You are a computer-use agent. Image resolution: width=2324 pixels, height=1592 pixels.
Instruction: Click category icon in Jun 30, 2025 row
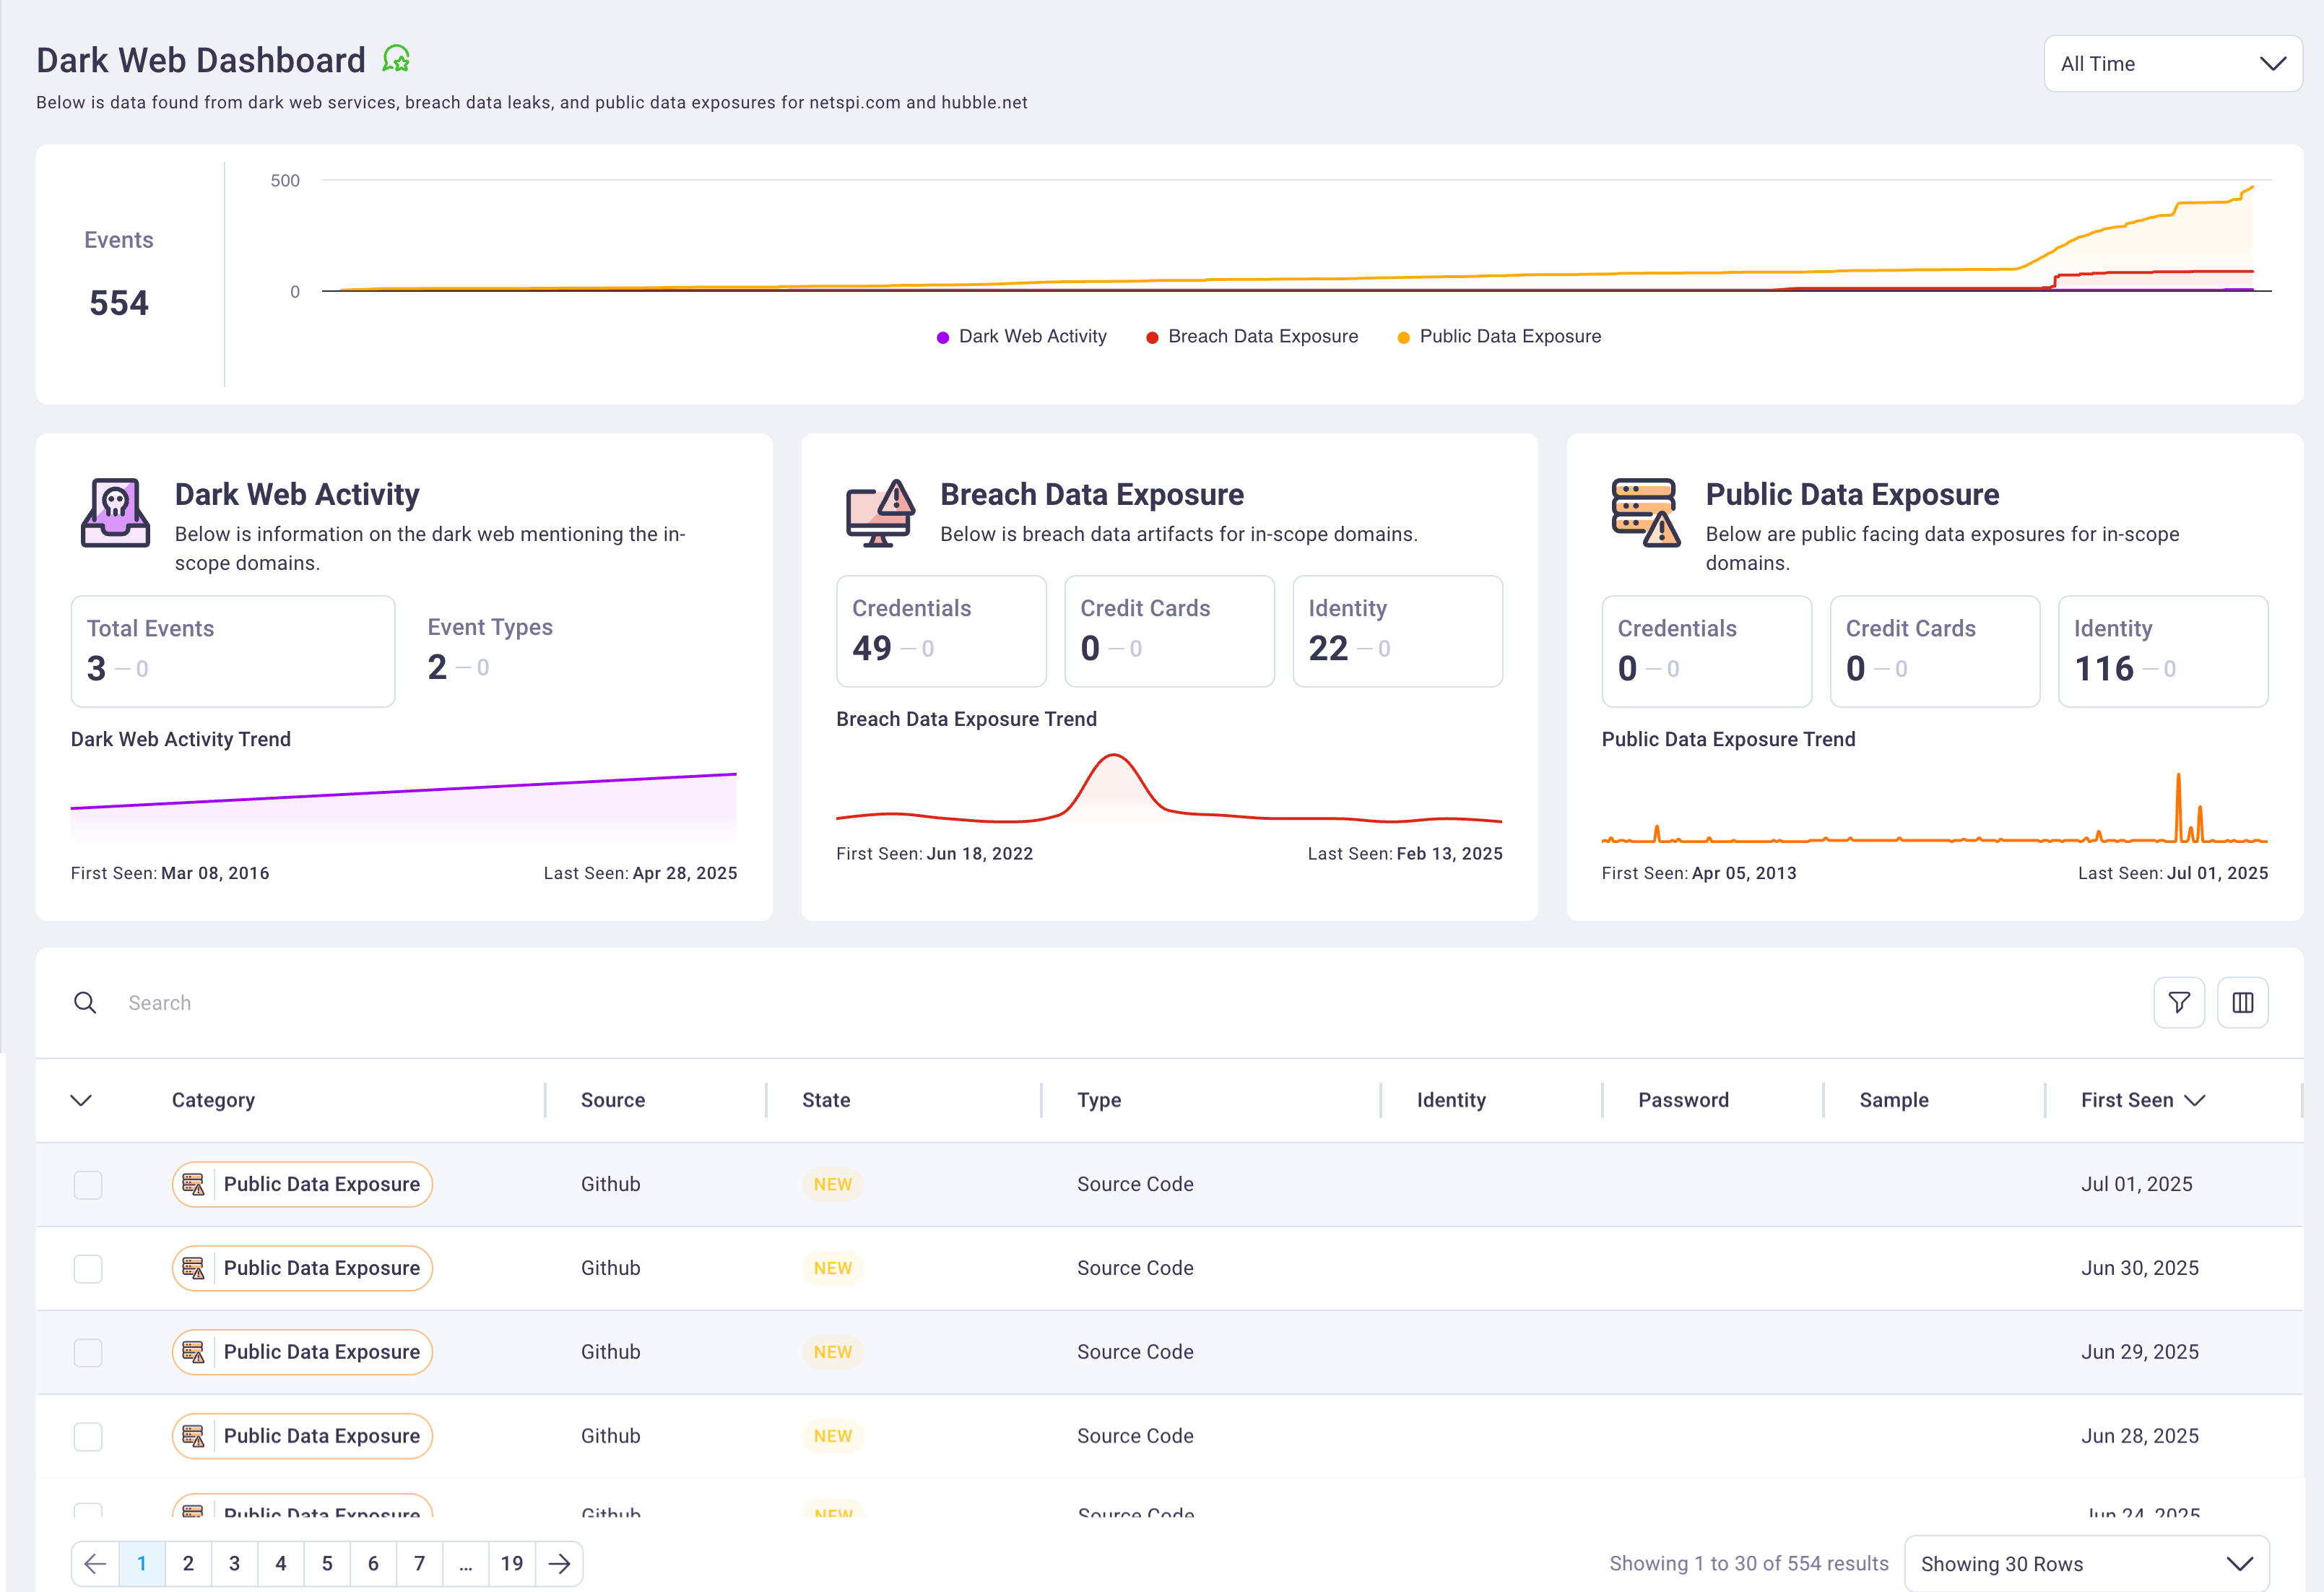point(193,1268)
